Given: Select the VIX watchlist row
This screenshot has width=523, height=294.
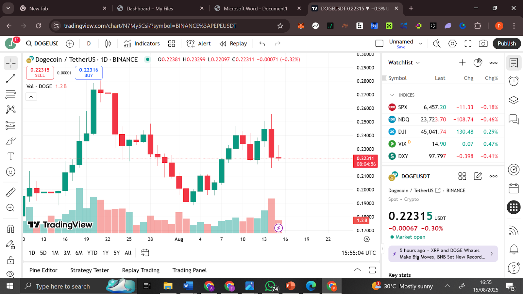Looking at the screenshot, I should (443, 144).
